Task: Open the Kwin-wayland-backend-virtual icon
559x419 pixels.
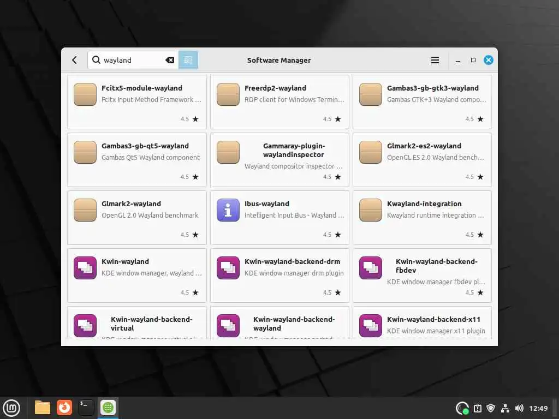Action: [x=85, y=325]
